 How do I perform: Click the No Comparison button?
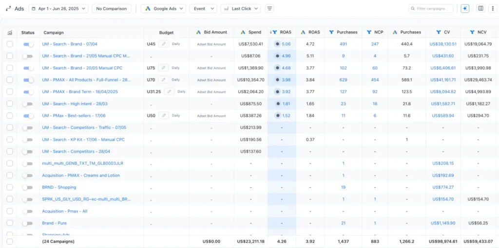pos(112,9)
